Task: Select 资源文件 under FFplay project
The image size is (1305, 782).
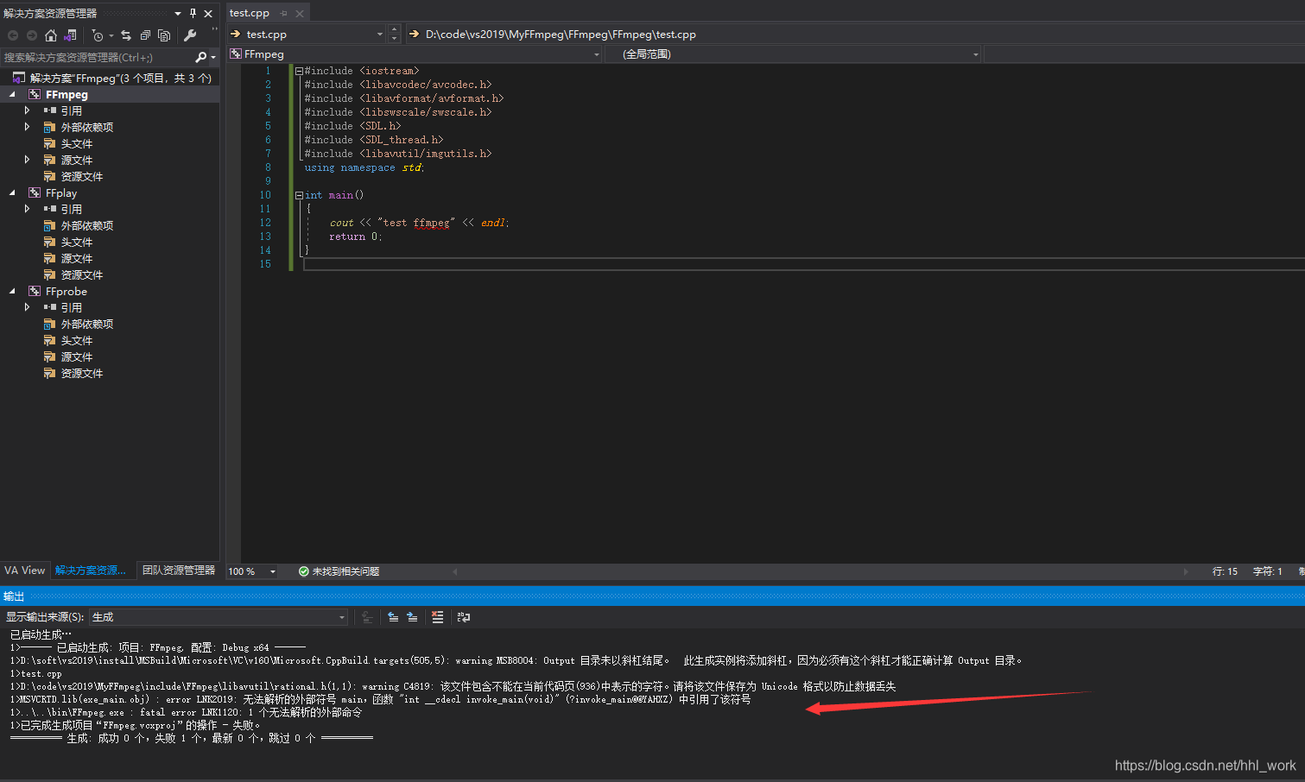Action: (82, 274)
